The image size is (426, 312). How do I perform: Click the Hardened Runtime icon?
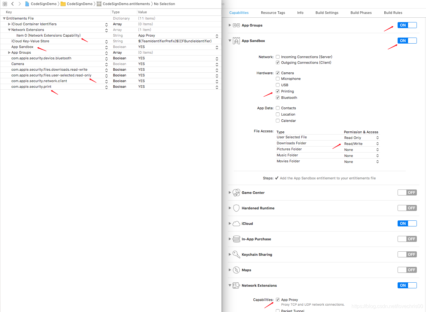236,208
